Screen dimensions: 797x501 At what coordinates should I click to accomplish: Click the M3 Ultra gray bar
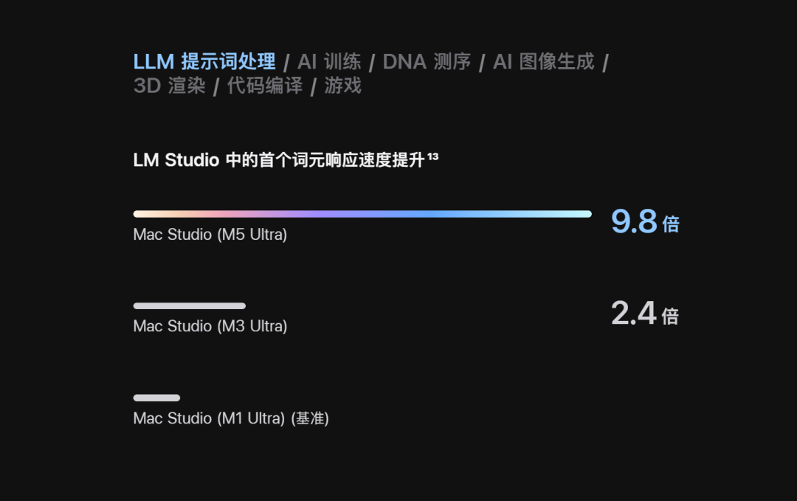(190, 306)
